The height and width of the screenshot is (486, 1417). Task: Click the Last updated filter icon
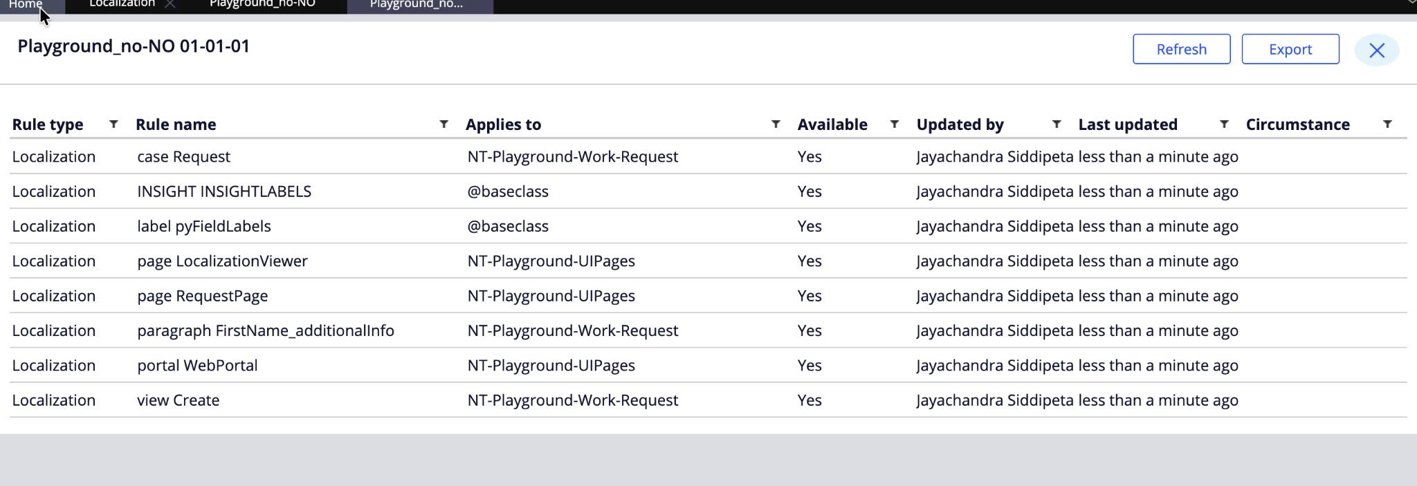(1224, 124)
